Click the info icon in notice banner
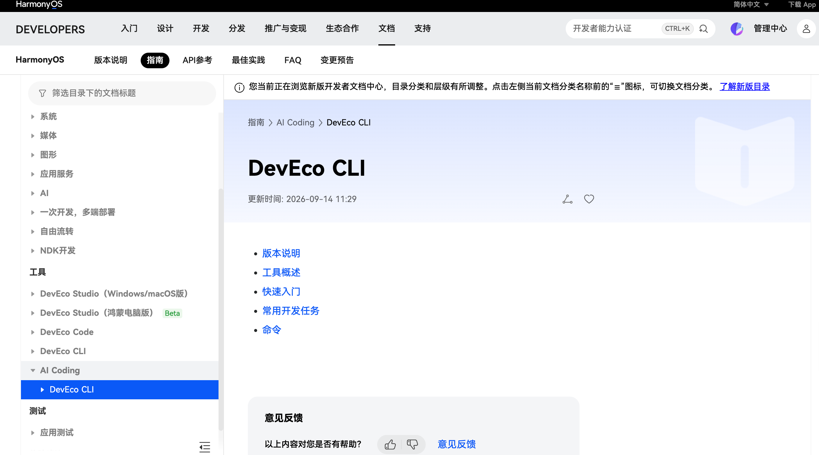This screenshot has width=819, height=455. point(239,87)
